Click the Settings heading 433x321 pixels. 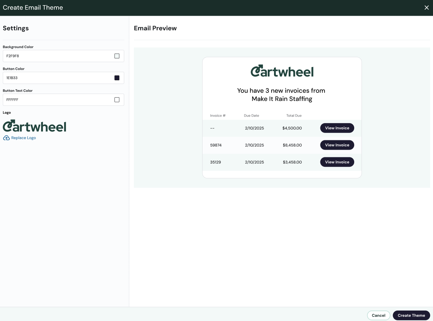16,28
